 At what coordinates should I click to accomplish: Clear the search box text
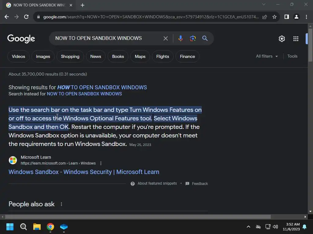[x=165, y=38]
